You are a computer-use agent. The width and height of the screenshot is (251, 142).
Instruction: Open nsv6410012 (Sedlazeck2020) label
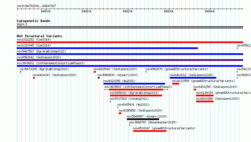191,75
